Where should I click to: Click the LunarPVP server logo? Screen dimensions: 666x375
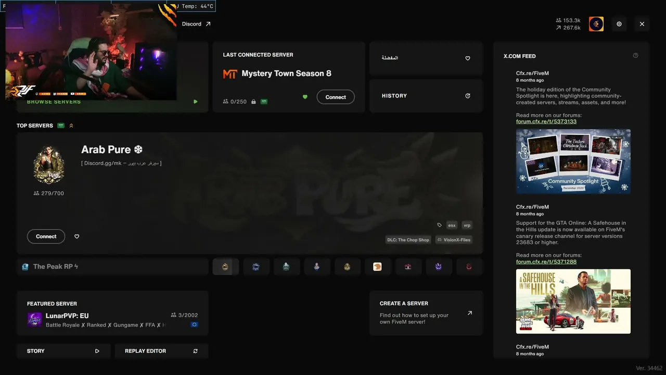pos(34,320)
